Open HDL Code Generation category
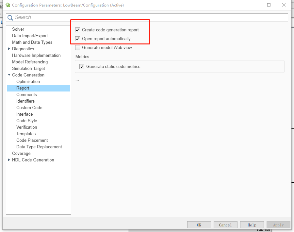The height and width of the screenshot is (232, 294). (x=33, y=160)
